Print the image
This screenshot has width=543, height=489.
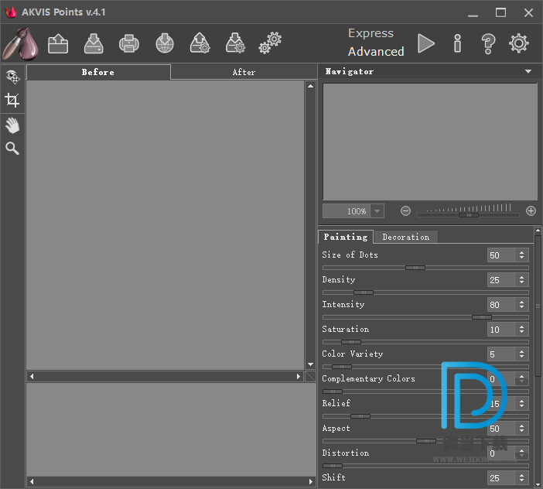[x=129, y=43]
